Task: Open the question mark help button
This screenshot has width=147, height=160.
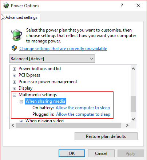Action: click(x=122, y=5)
